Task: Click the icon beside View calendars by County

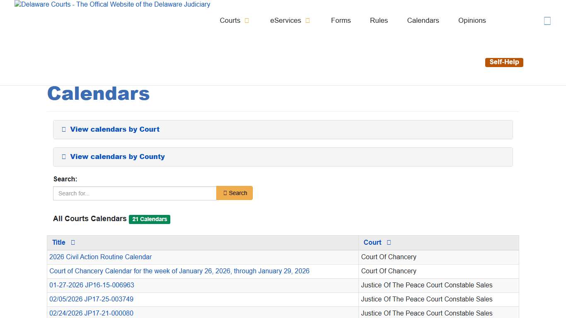Action: (64, 157)
